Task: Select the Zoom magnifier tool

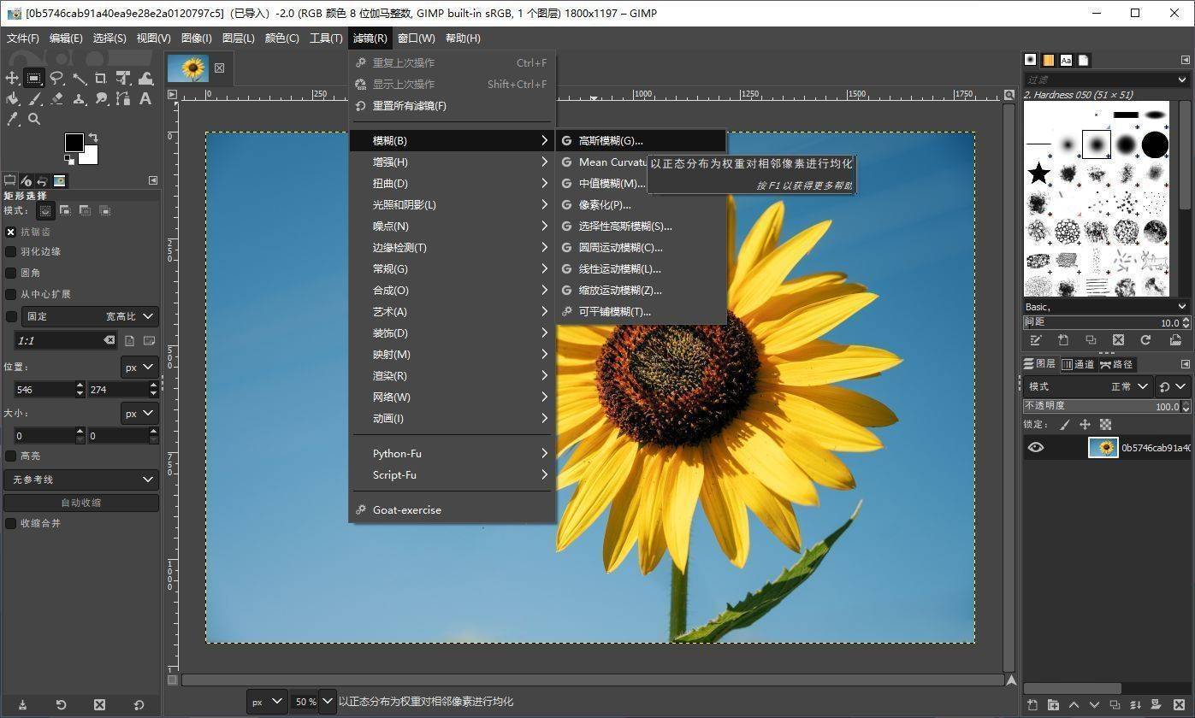Action: click(34, 119)
